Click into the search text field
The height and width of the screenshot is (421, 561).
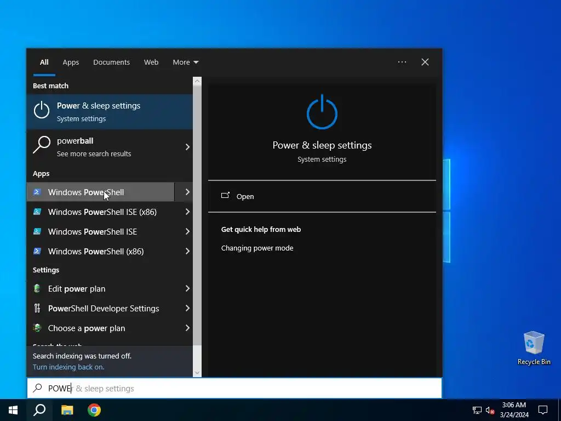pos(234,388)
